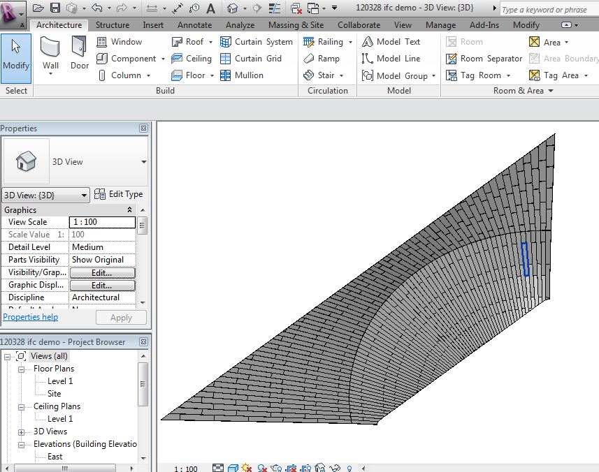Open the Roof tool dropdown arrow

[210, 42]
